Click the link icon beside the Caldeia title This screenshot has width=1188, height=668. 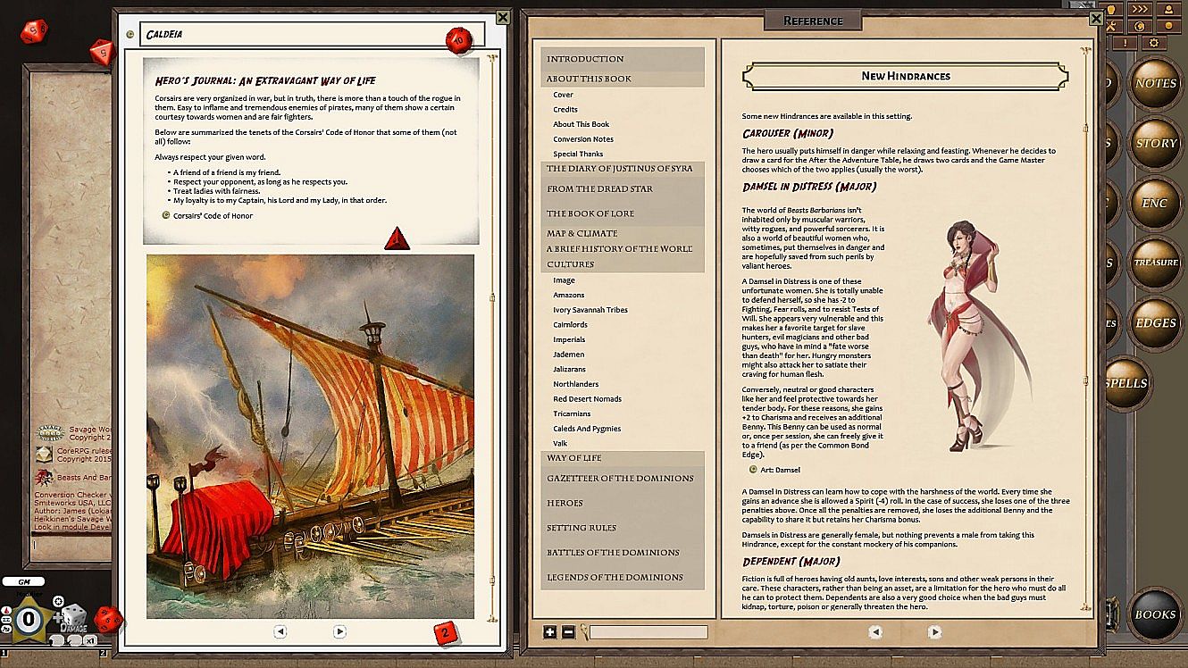pos(131,35)
